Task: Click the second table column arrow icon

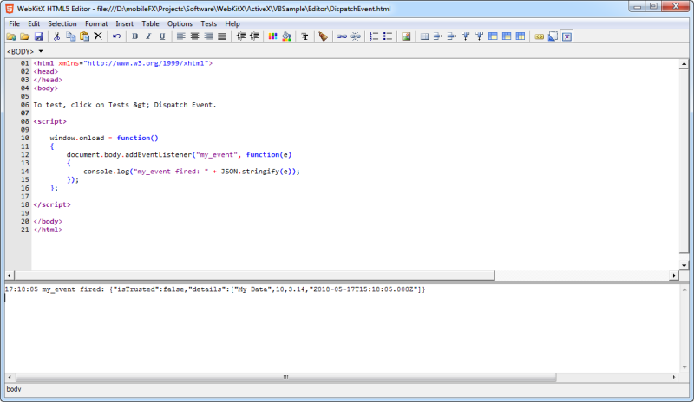Action: click(480, 36)
